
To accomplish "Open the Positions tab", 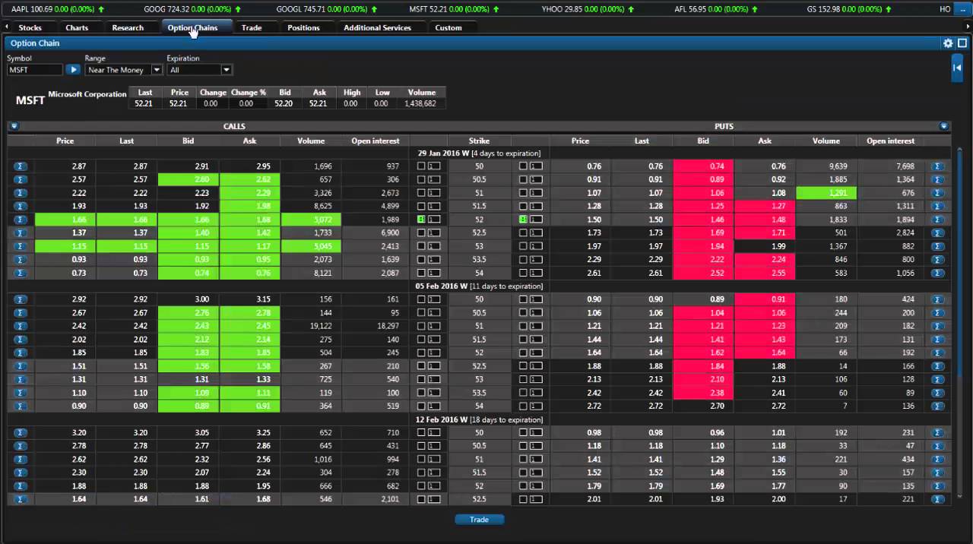I will point(303,27).
